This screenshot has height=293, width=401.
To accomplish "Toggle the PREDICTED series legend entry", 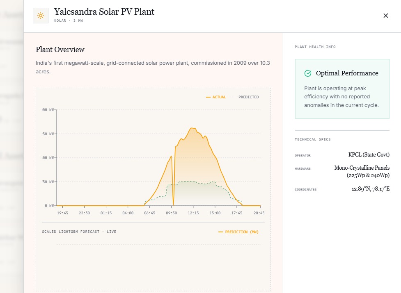I will [x=245, y=97].
